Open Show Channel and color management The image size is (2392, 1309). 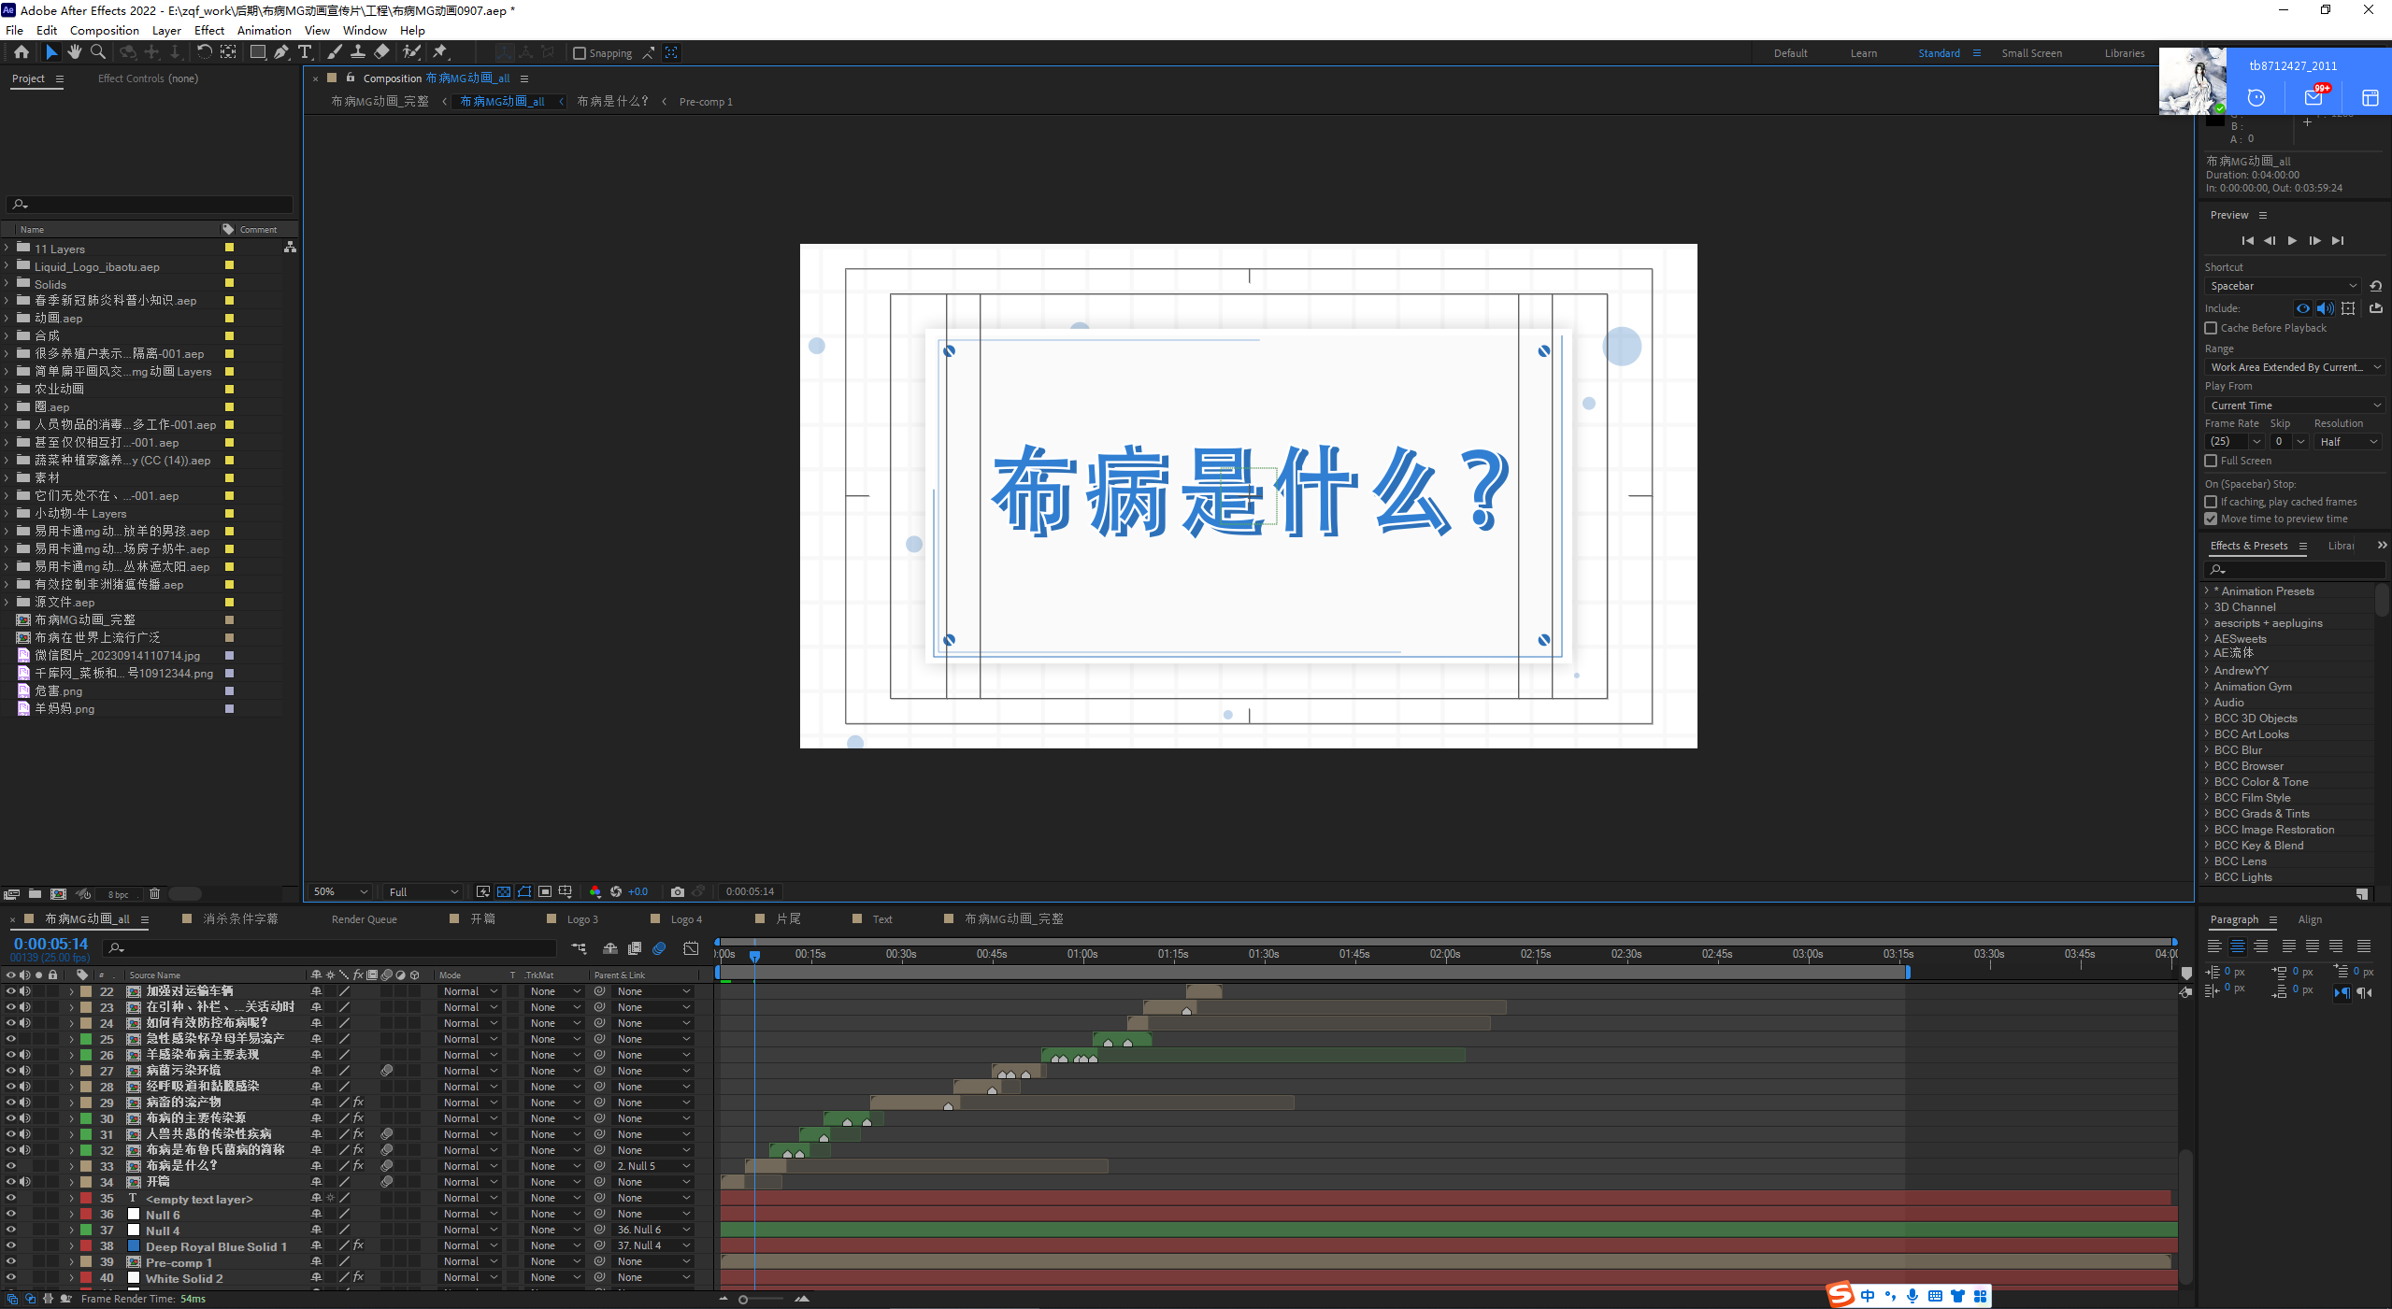coord(595,891)
